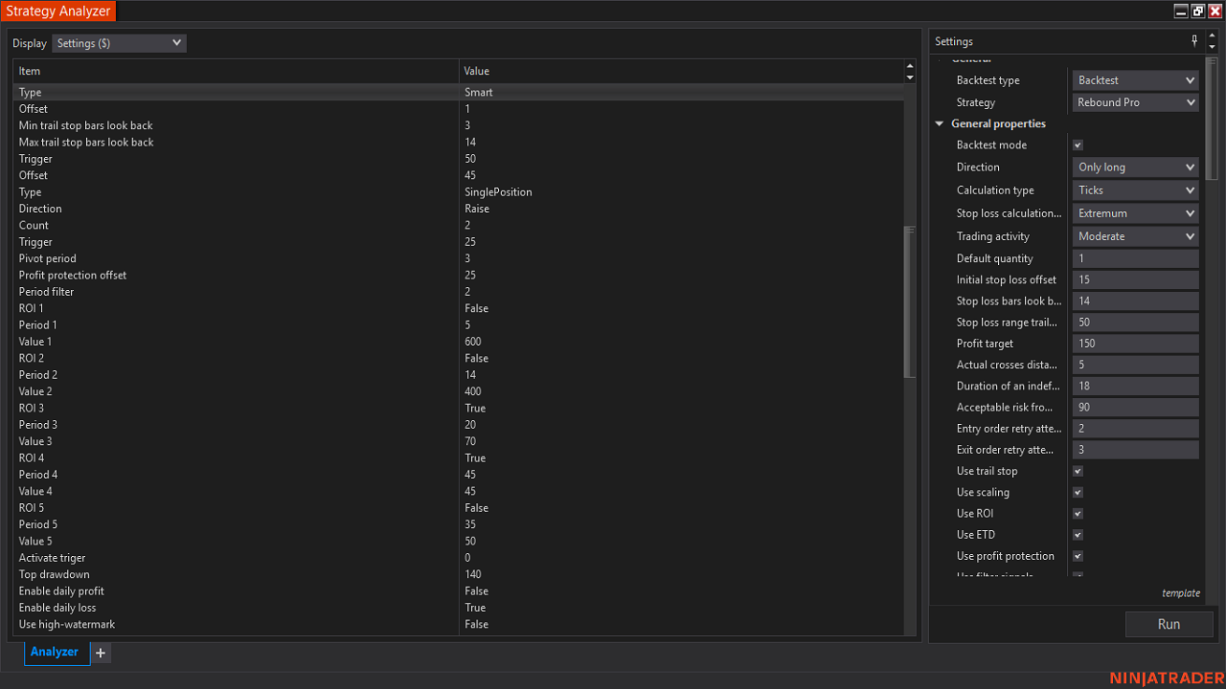The image size is (1226, 689).
Task: Click the Value 2 cell showing 400
Action: [681, 391]
